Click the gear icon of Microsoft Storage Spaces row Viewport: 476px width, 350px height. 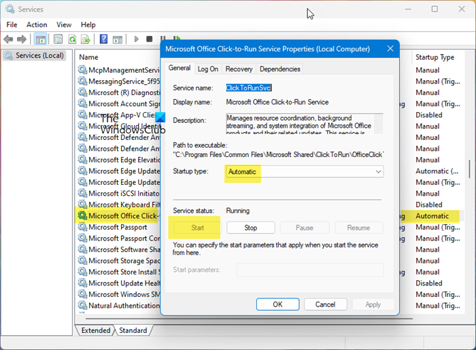(82, 260)
